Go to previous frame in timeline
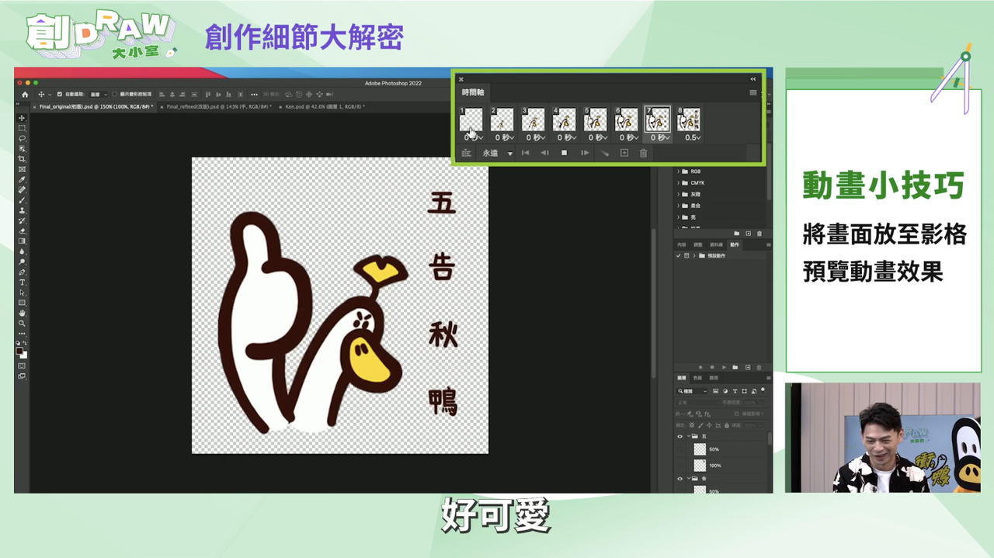 click(x=544, y=153)
